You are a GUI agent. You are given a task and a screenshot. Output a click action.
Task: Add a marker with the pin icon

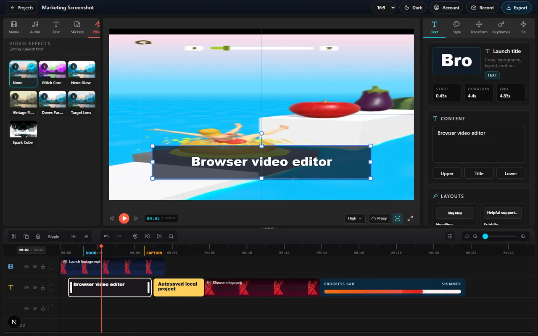(x=135, y=236)
